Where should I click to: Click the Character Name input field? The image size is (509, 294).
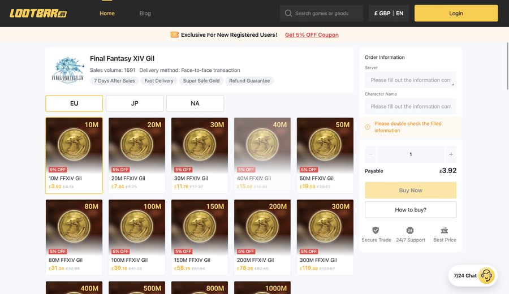pyautogui.click(x=411, y=106)
